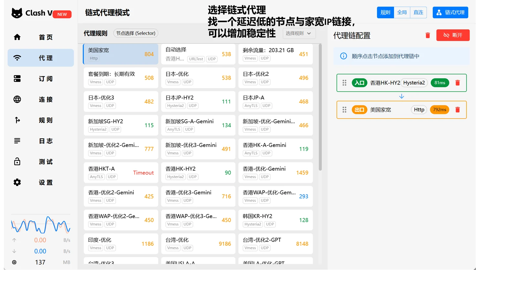
Task: Remove 美国家宽 exit node from chain
Action: tap(458, 110)
